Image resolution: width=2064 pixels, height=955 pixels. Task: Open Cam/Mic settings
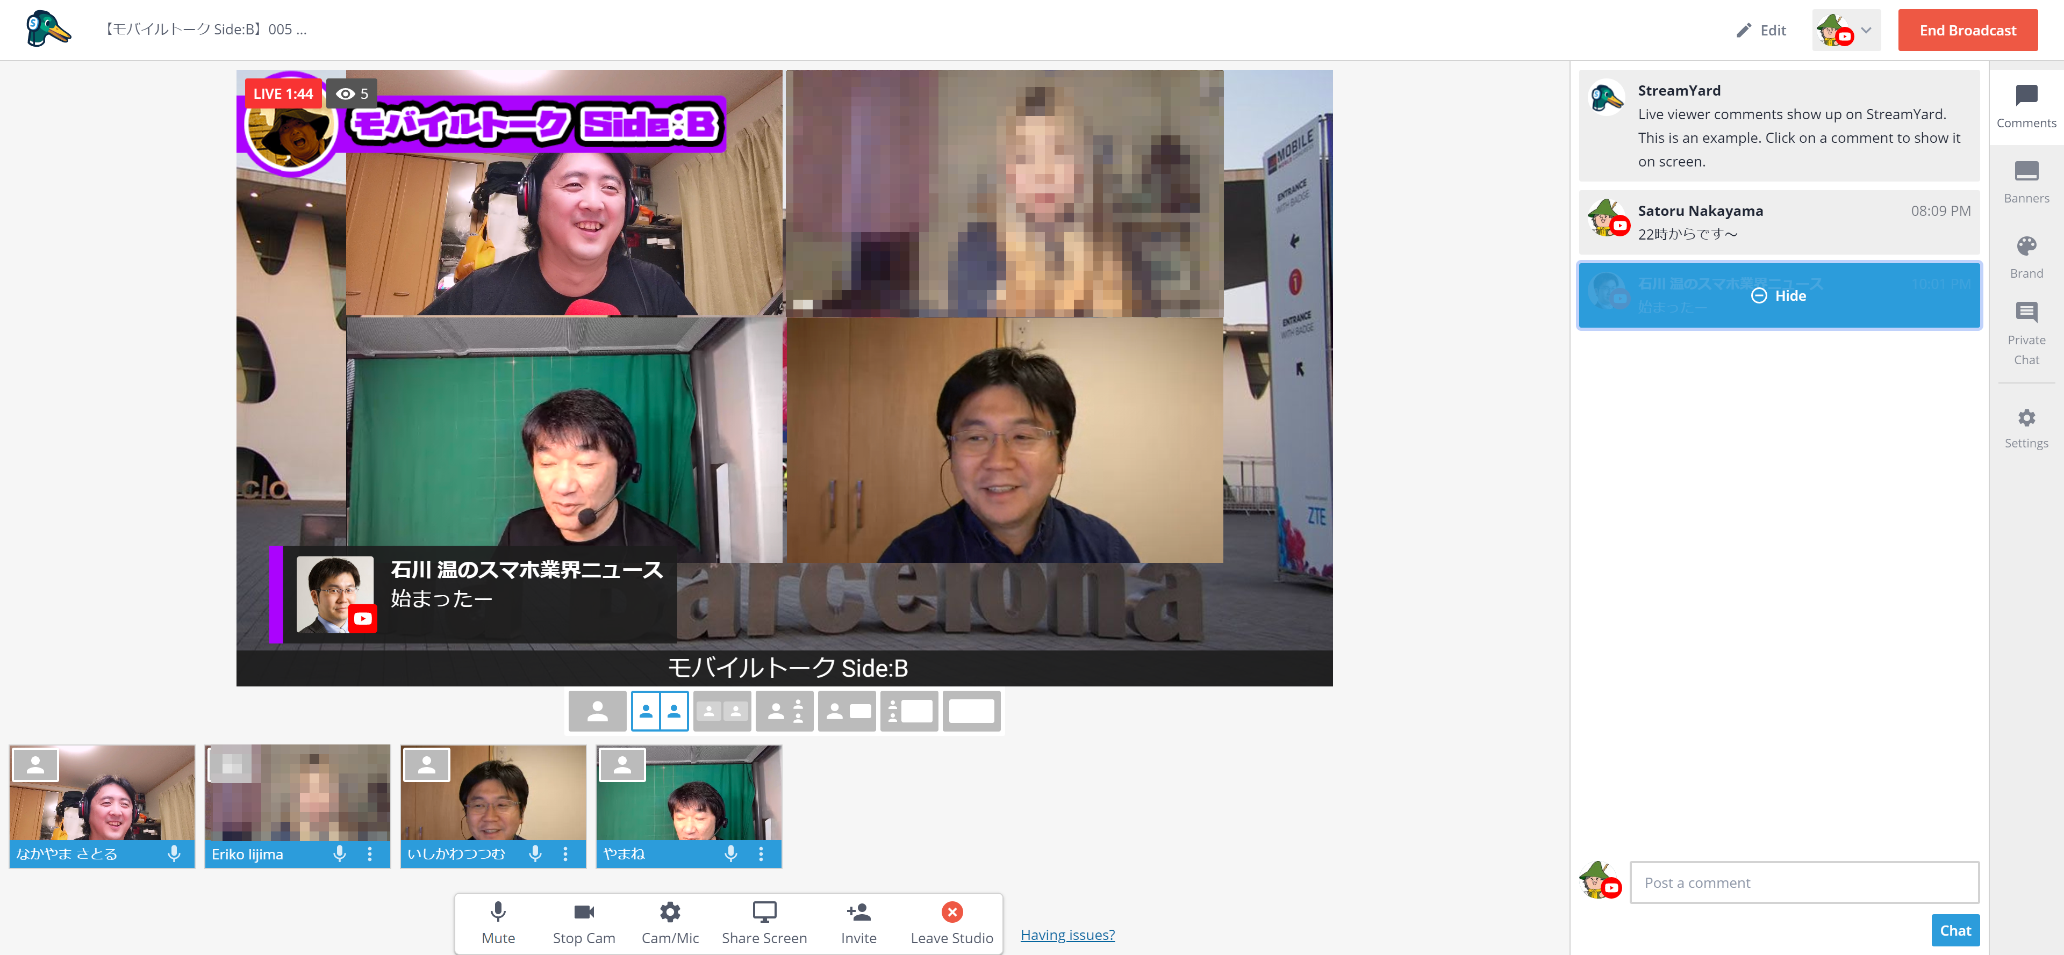[x=669, y=921]
